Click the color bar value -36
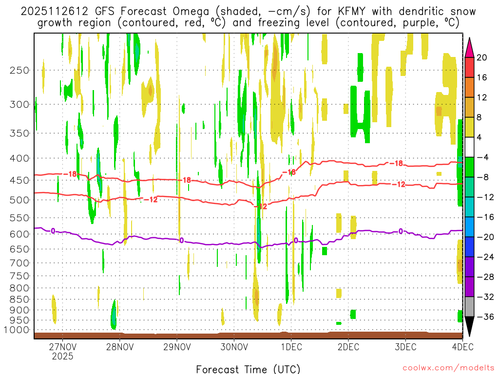 [x=485, y=317]
